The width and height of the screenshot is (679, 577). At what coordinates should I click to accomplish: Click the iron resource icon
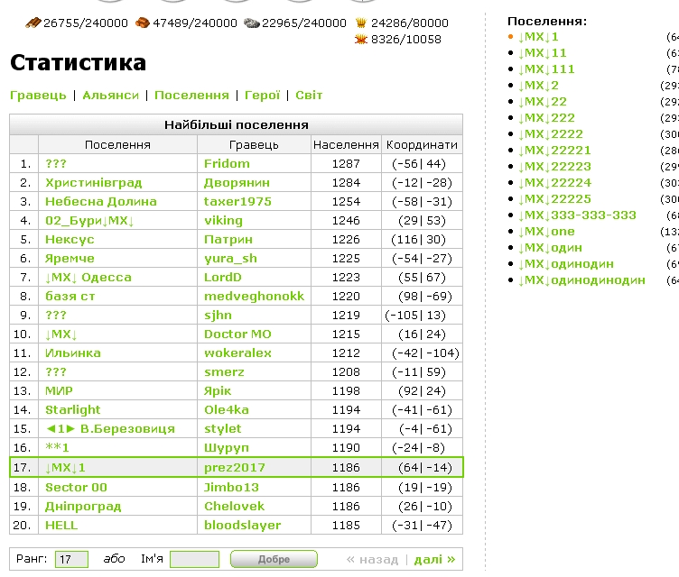point(251,23)
